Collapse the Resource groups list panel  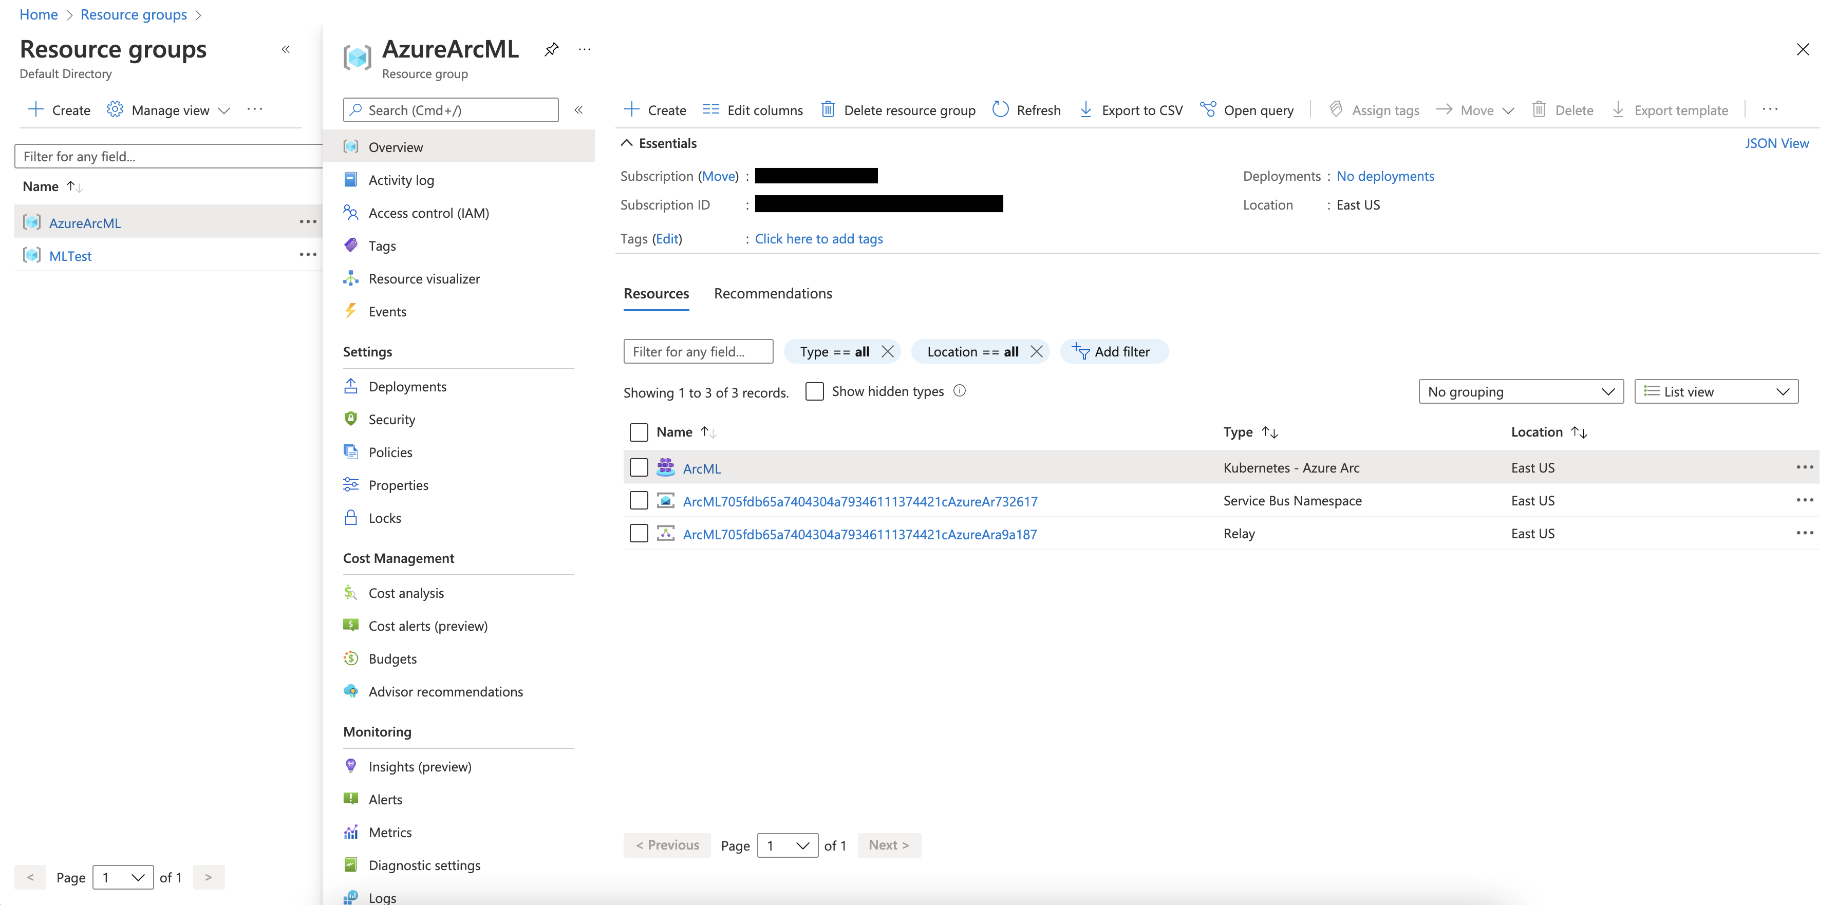pos(286,49)
